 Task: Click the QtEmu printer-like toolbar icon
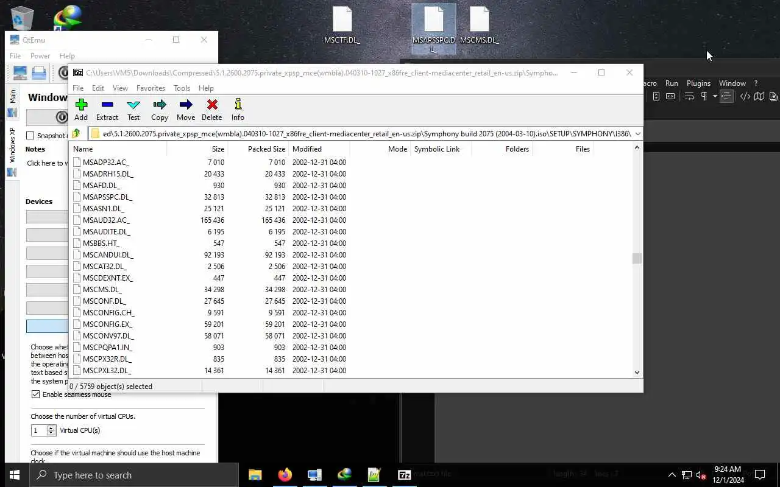(39, 73)
